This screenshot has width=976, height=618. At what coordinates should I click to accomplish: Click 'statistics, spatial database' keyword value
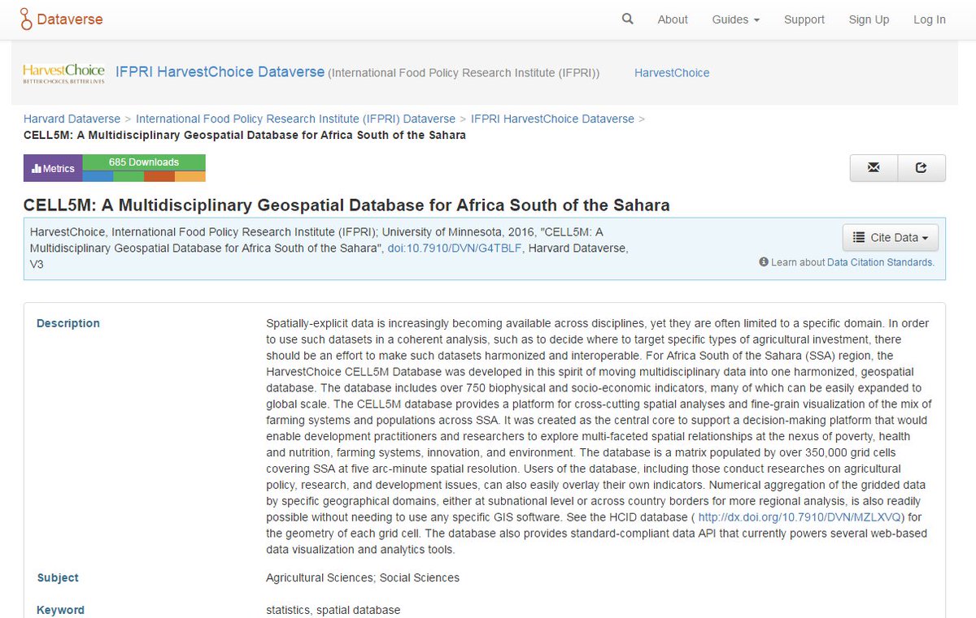click(x=333, y=610)
